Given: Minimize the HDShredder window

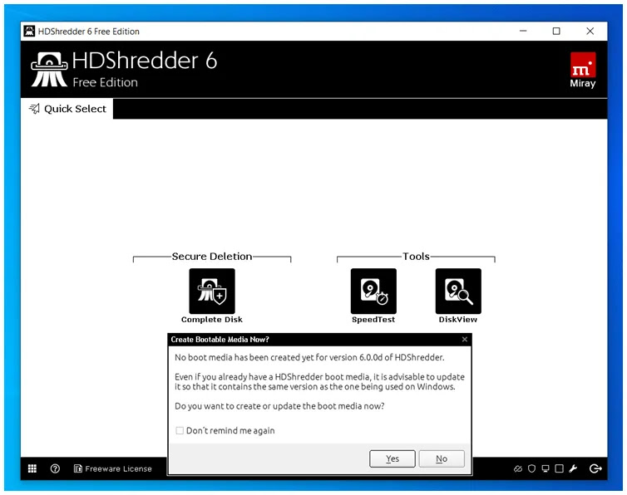Looking at the screenshot, I should pos(523,32).
